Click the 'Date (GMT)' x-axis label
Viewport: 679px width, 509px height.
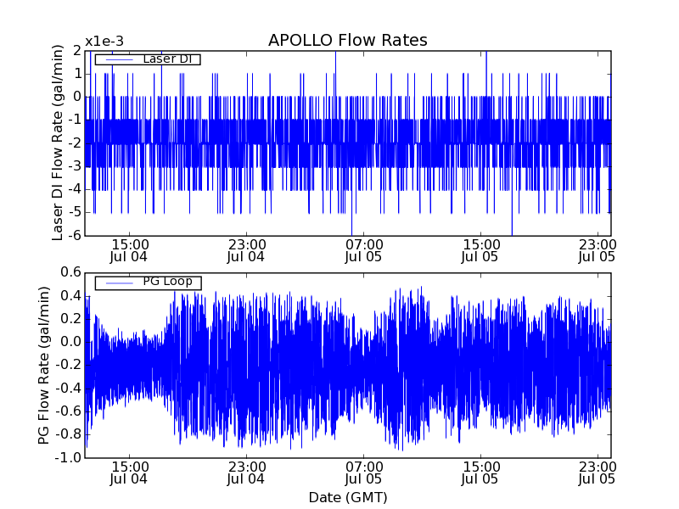pyautogui.click(x=348, y=497)
